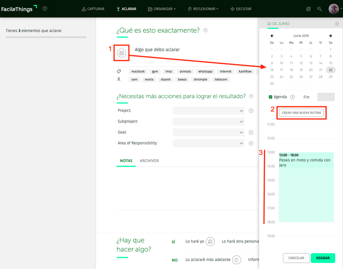Advance calendar to next month

point(330,36)
